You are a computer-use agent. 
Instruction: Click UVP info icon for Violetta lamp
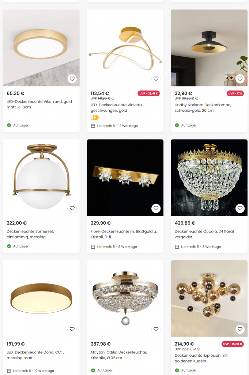click(x=113, y=99)
